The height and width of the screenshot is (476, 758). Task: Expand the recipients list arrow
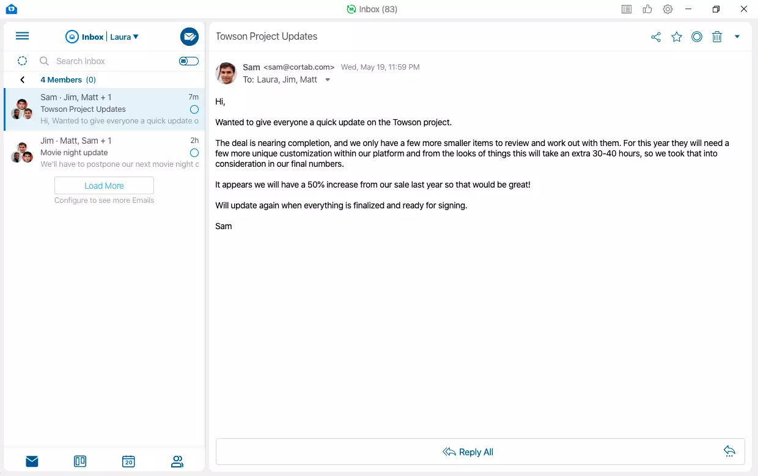point(328,80)
